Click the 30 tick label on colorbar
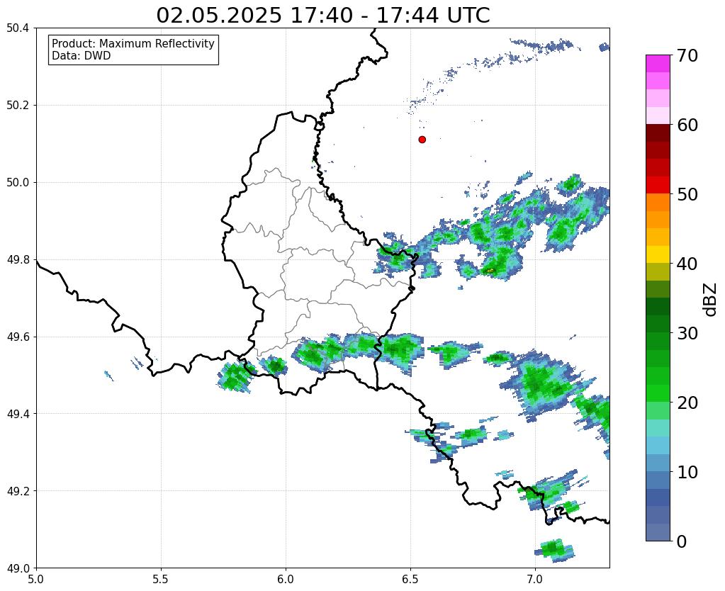725x591 pixels. [x=686, y=333]
